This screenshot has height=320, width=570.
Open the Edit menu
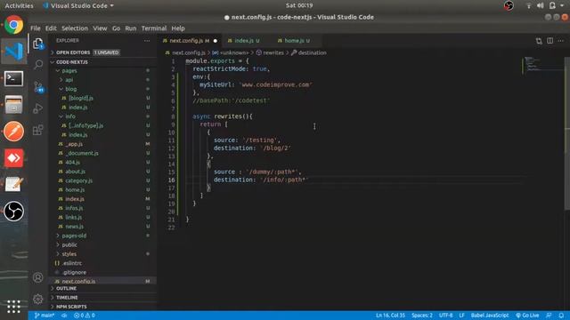click(x=51, y=28)
